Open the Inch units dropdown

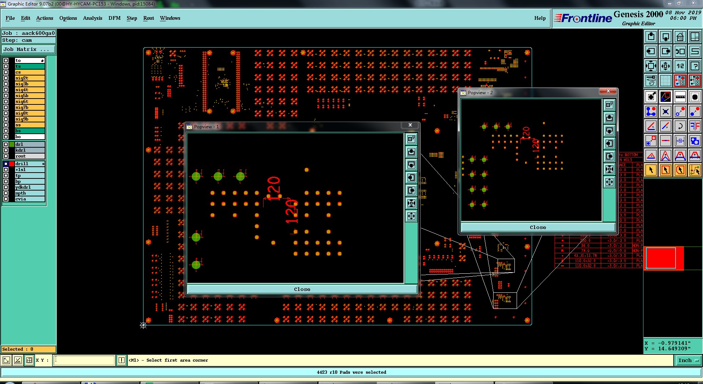[x=688, y=361]
